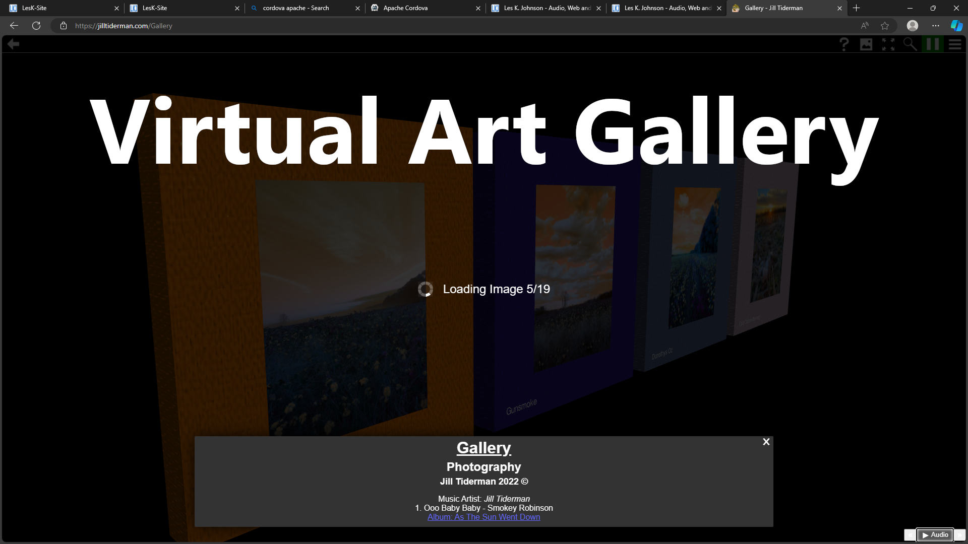Viewport: 968px width, 544px height.
Task: Add this page to favorites star
Action: pyautogui.click(x=885, y=26)
